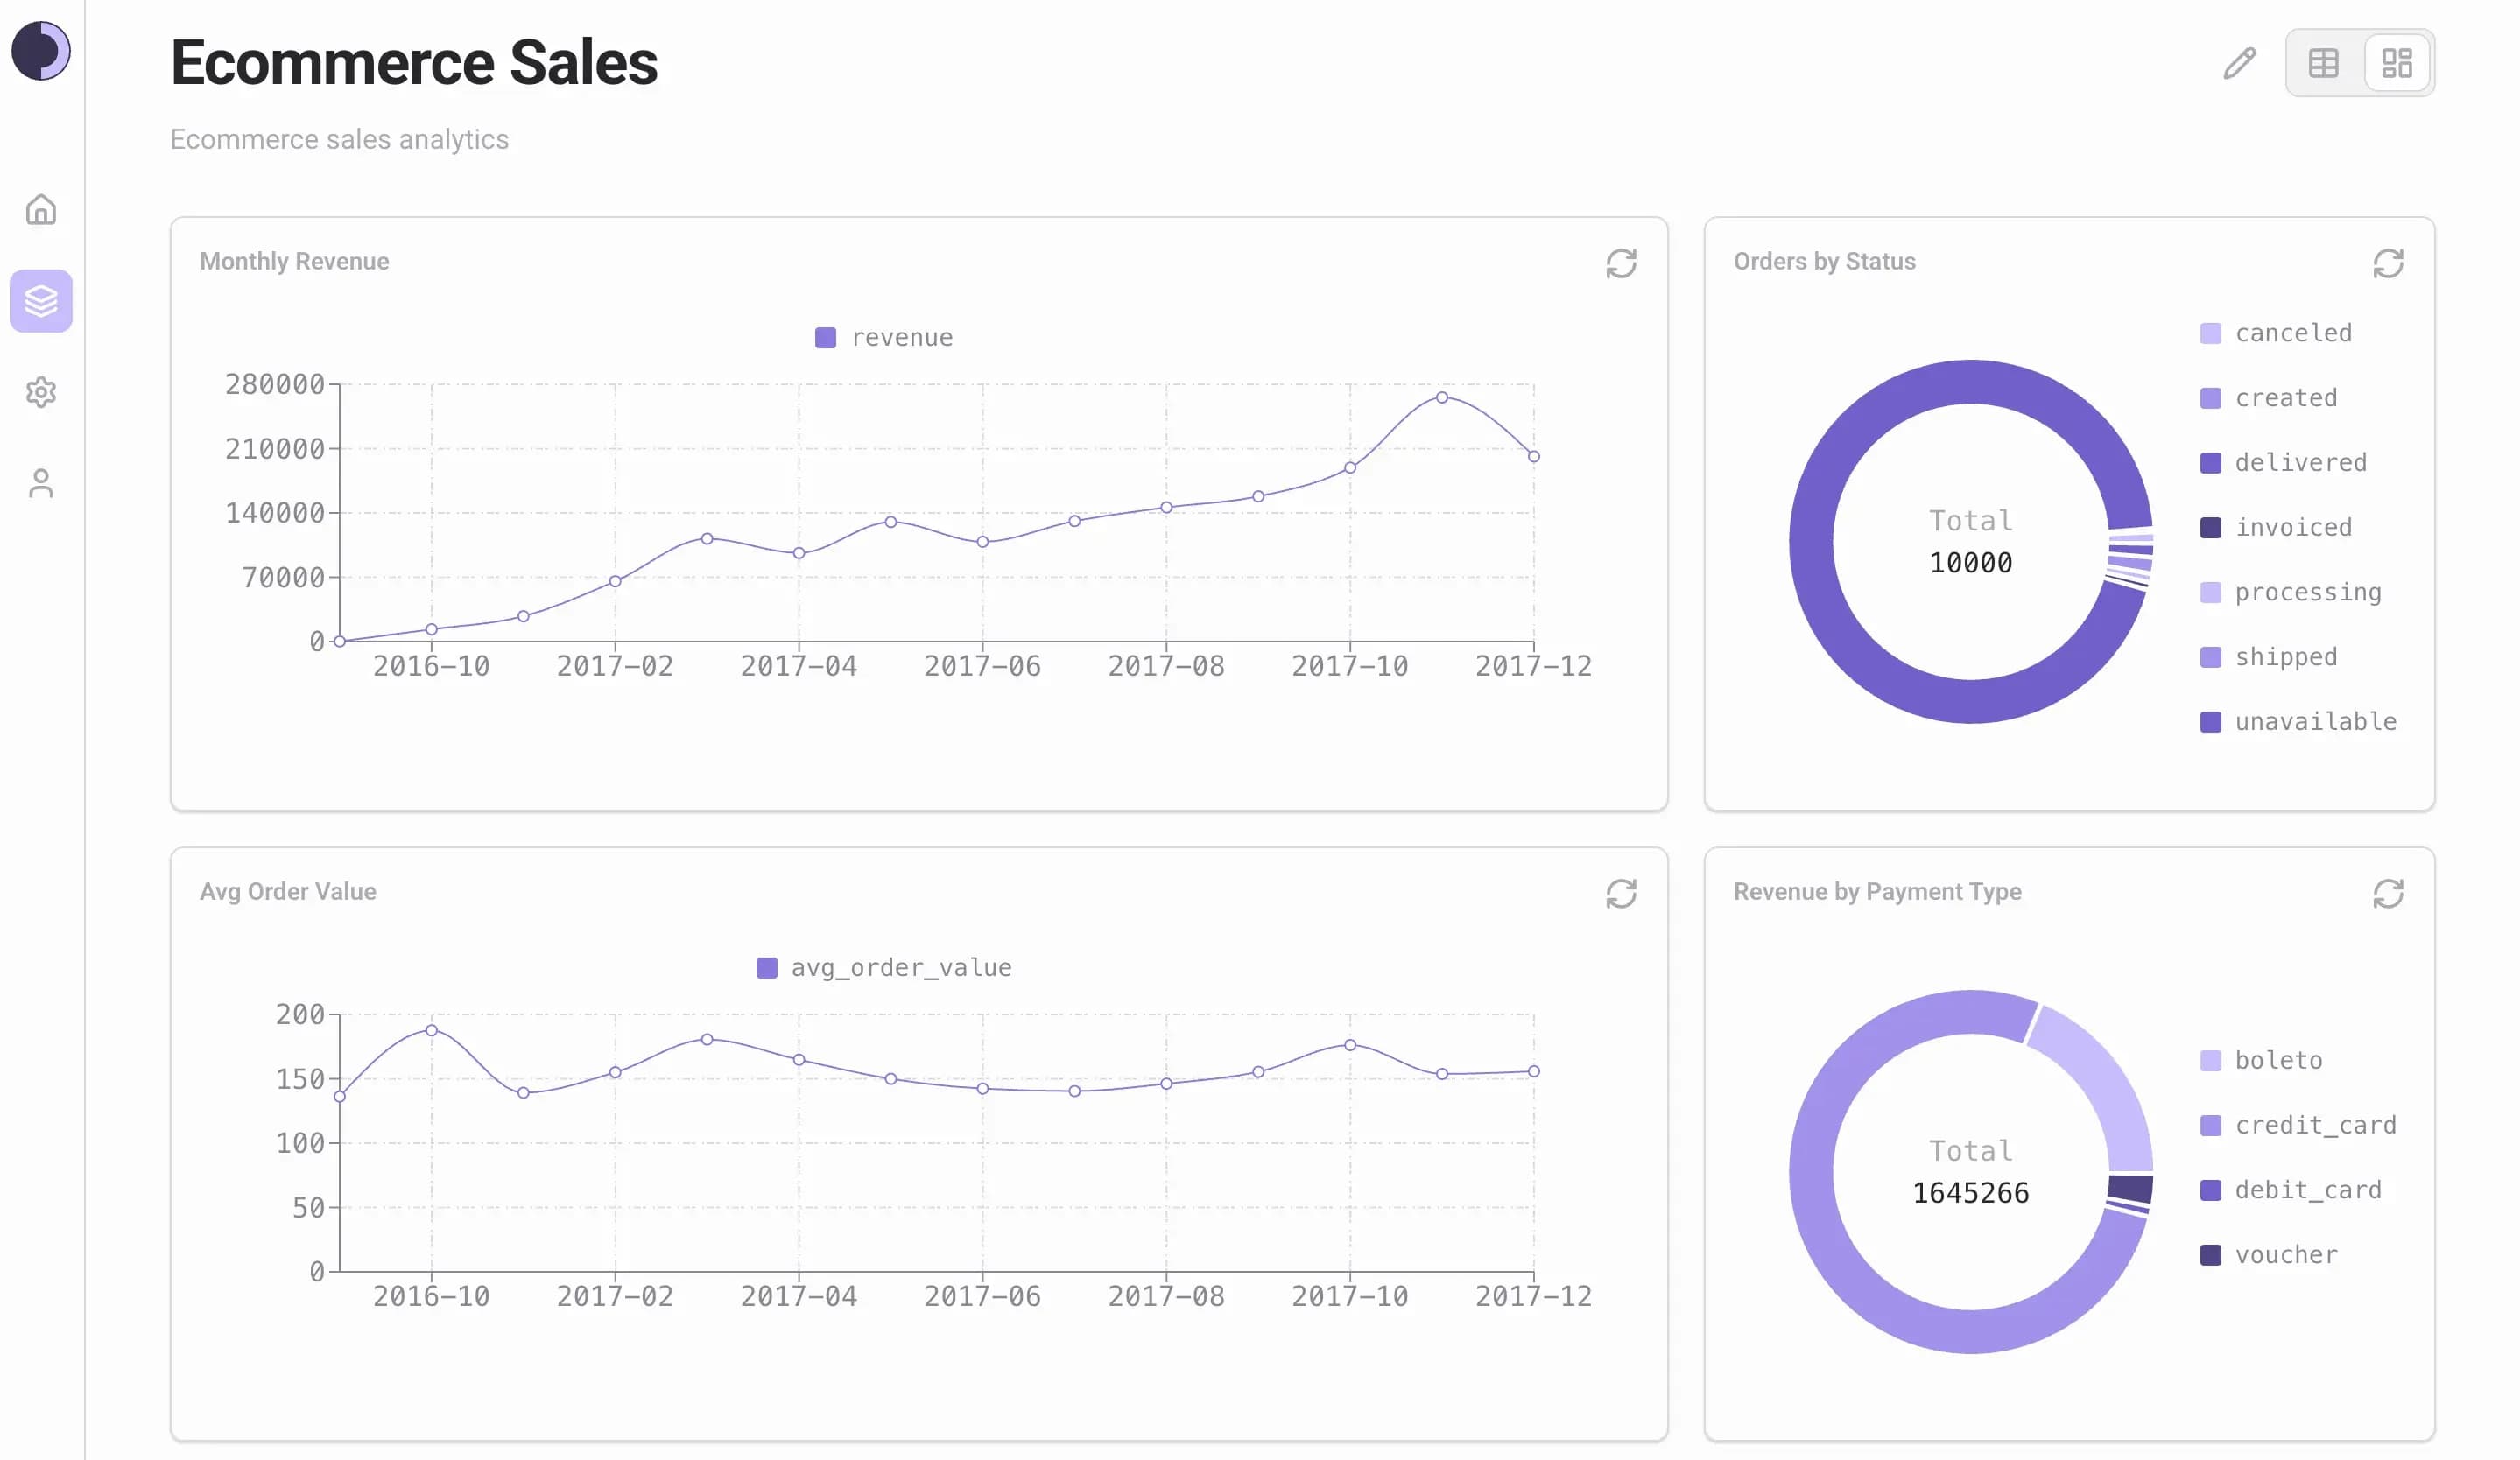Screen dimensions: 2520x1460
Task: Click the user profile icon
Action: point(42,484)
